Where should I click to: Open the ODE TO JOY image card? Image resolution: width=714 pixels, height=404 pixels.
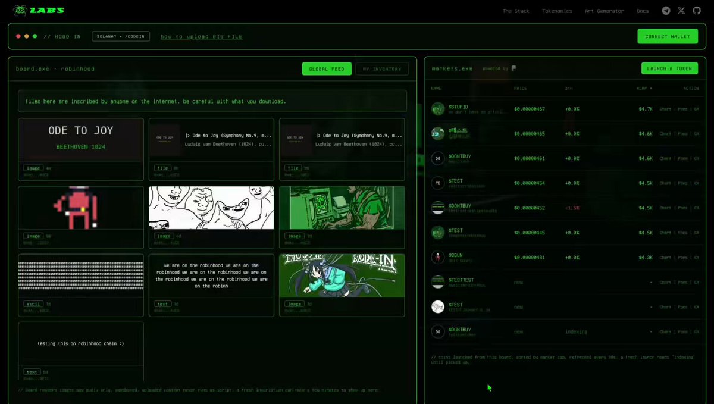81,149
